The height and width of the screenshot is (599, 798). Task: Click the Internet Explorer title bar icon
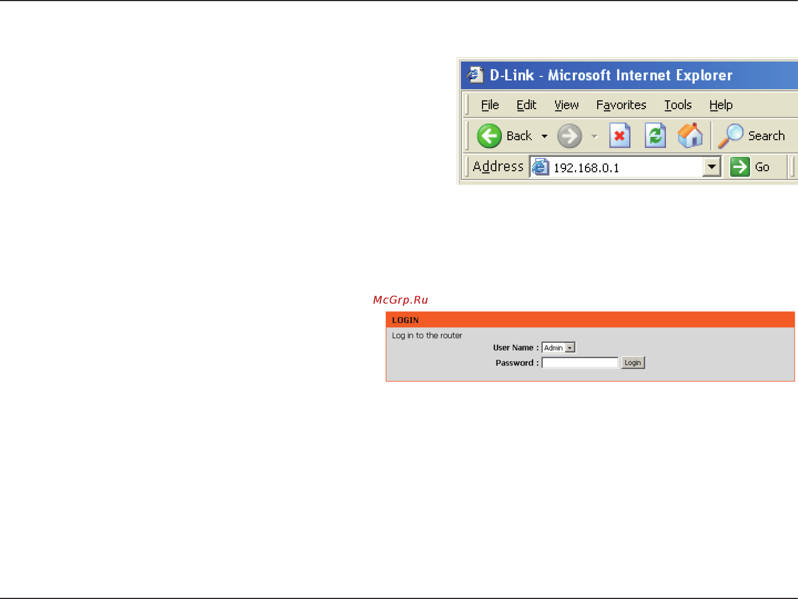point(475,75)
